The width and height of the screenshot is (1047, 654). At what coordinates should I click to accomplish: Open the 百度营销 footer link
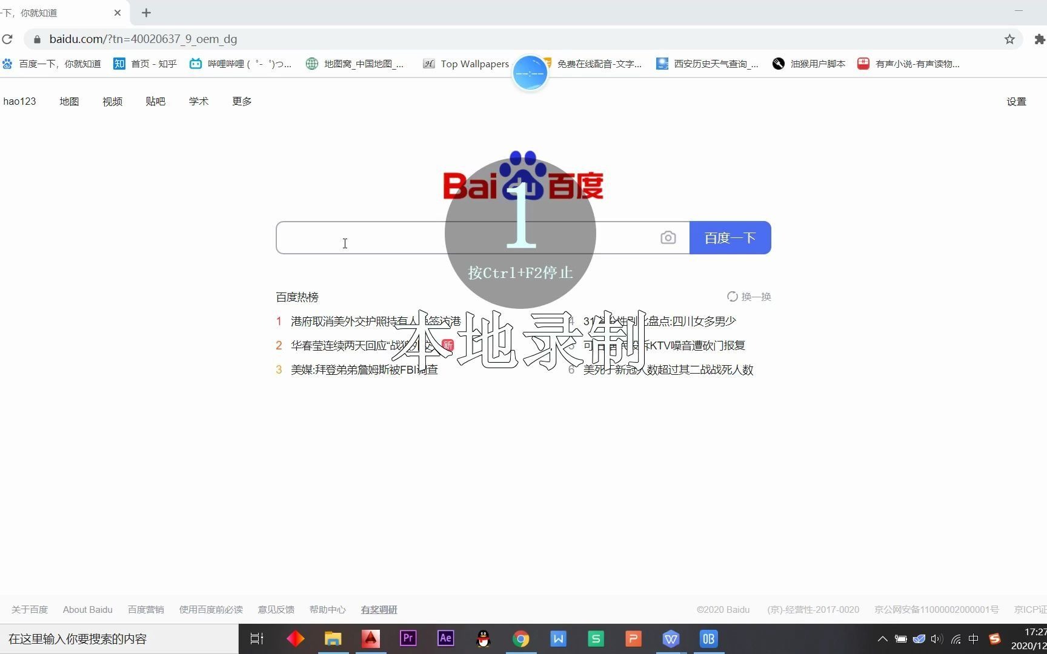[146, 609]
